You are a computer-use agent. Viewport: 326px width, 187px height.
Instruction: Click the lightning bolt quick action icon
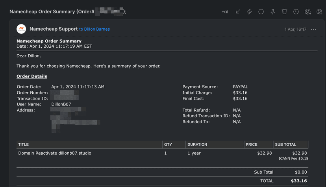(x=249, y=12)
